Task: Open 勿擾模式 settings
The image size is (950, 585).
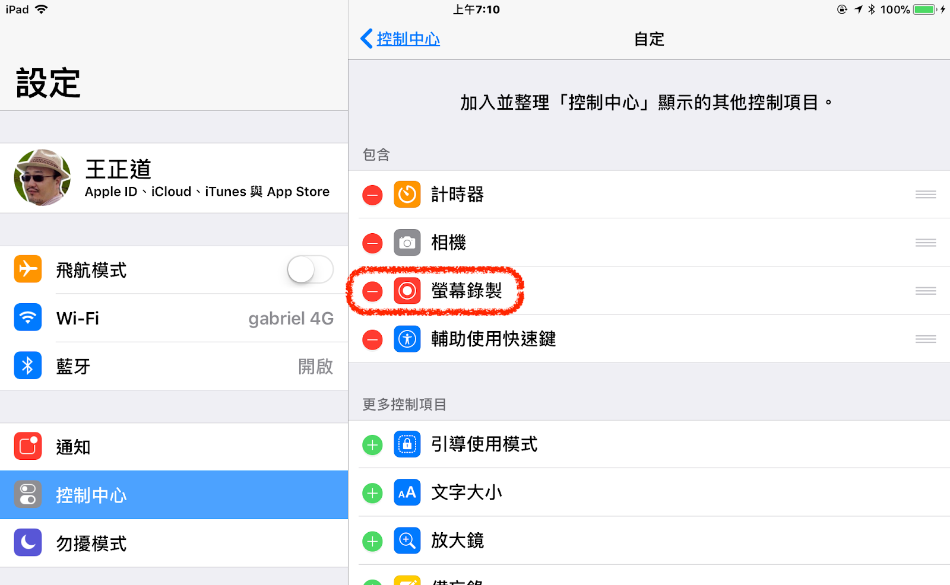Action: 174,543
